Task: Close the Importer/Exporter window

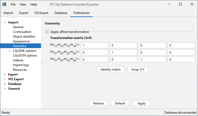Action: click(192, 4)
